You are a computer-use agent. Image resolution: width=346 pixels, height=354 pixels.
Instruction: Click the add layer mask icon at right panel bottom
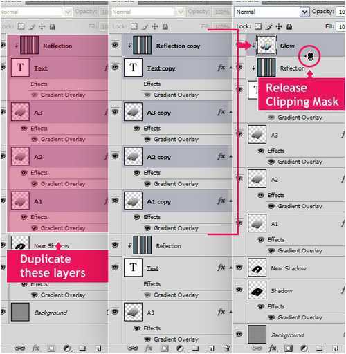289,348
